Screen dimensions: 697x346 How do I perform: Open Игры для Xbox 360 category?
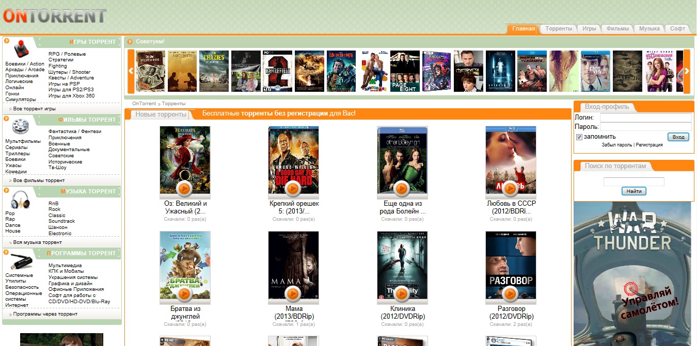[x=72, y=96]
